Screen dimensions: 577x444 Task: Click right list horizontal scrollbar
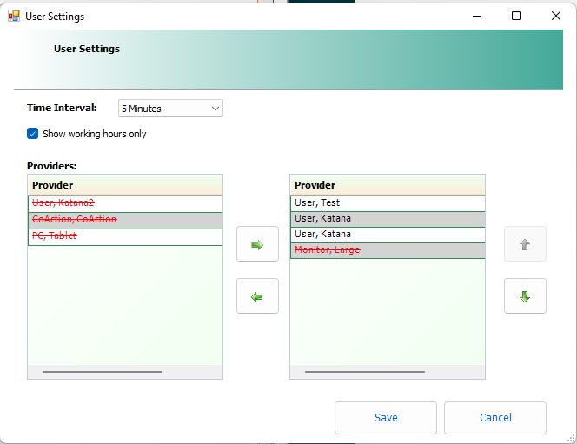(x=365, y=372)
